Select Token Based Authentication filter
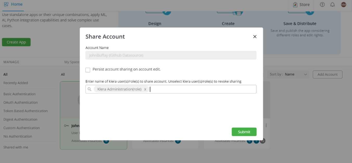352x163 pixels. coord(25,111)
